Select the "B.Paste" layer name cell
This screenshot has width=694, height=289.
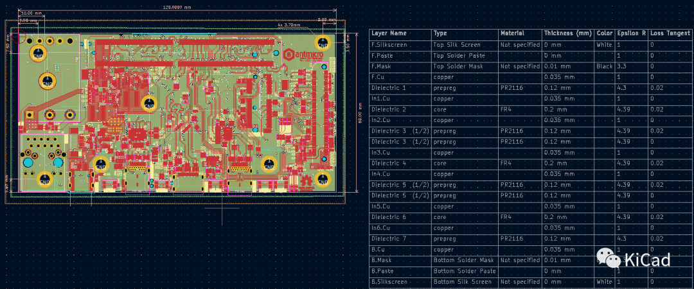[400, 271]
